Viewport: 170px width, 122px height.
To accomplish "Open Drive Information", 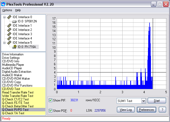I will (x=13, y=54).
